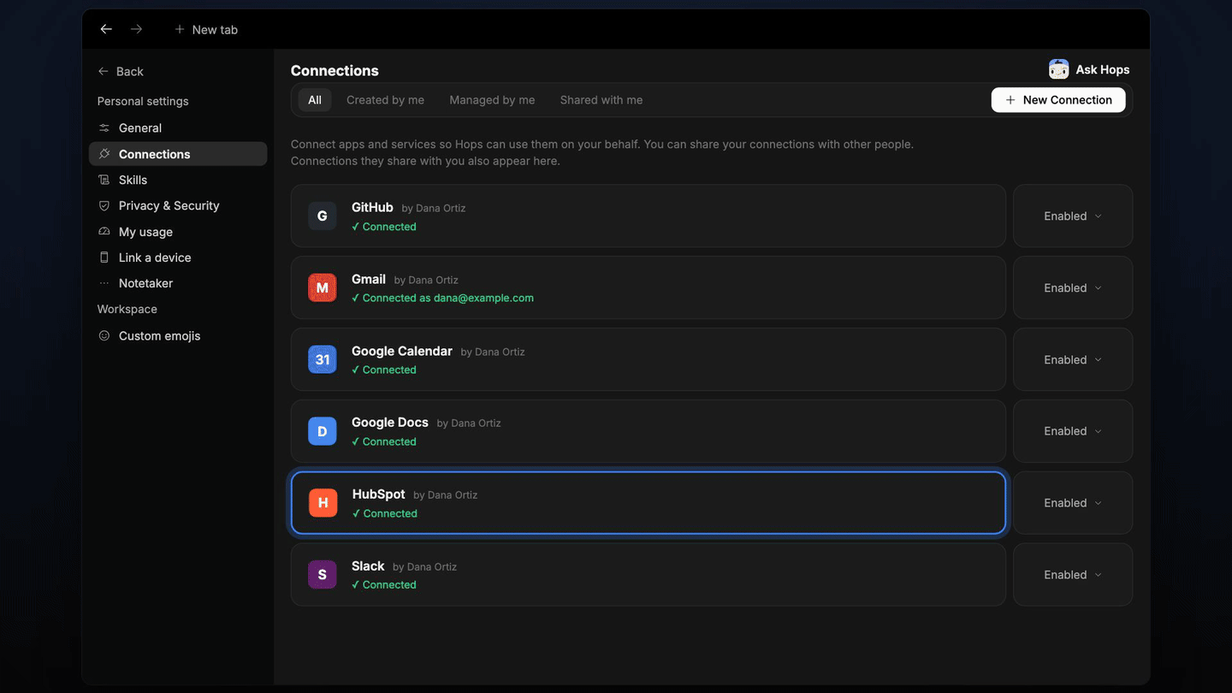
Task: Open Enabled dropdown for Slack
Action: click(x=1073, y=574)
